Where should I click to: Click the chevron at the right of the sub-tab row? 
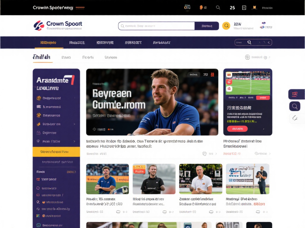[x=270, y=57]
